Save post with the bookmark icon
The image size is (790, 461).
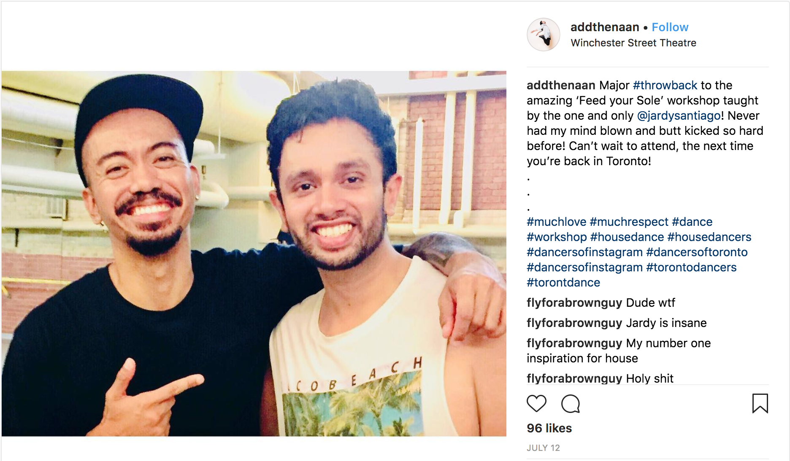[x=760, y=403]
